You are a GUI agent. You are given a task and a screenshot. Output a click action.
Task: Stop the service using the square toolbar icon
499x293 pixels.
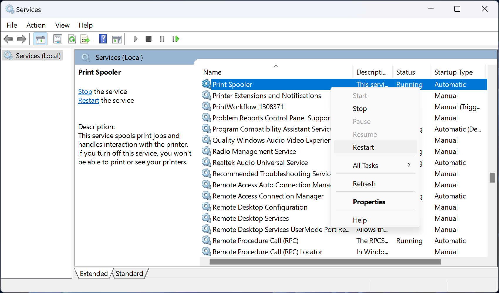pyautogui.click(x=148, y=38)
